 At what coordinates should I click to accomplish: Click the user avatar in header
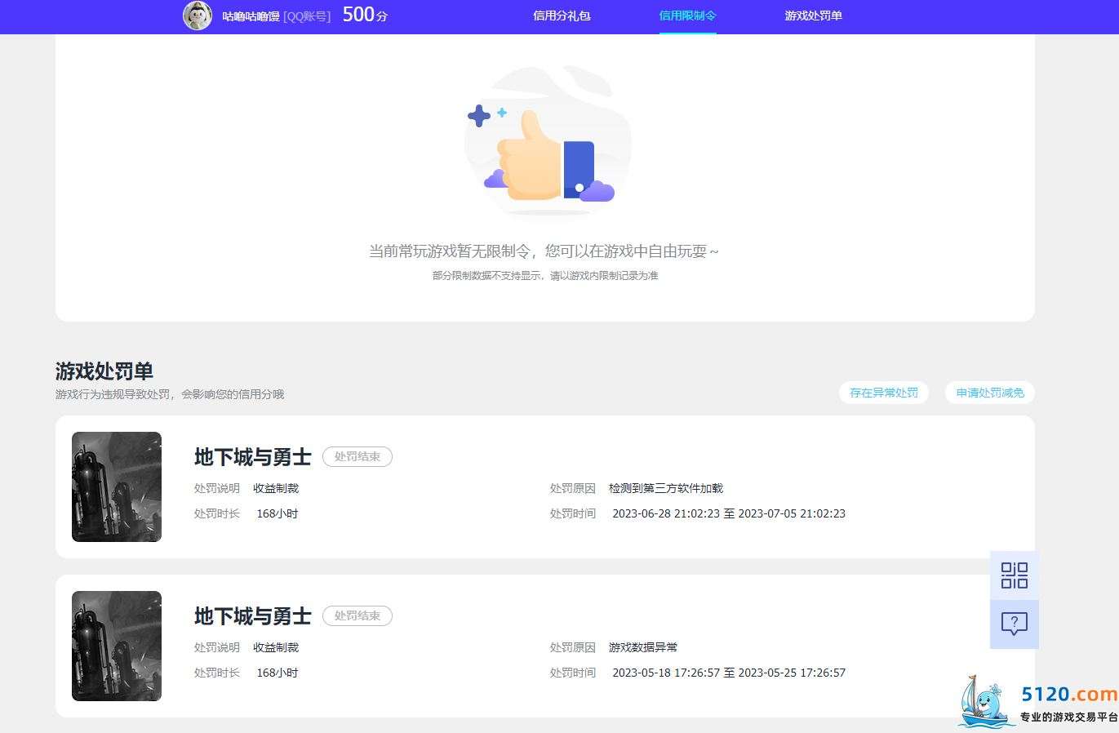198,16
